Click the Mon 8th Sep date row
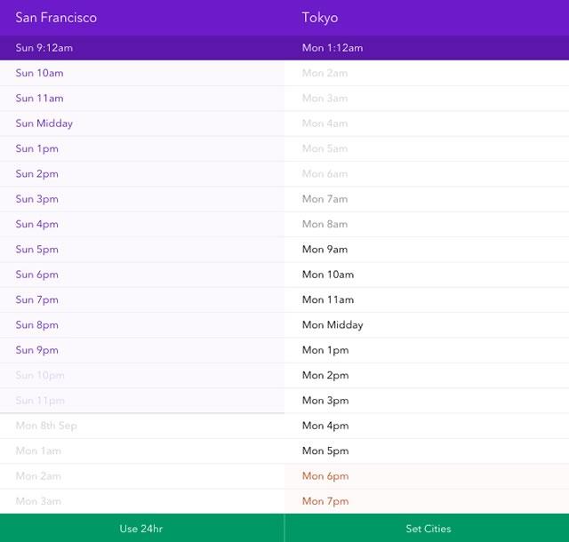 point(142,426)
